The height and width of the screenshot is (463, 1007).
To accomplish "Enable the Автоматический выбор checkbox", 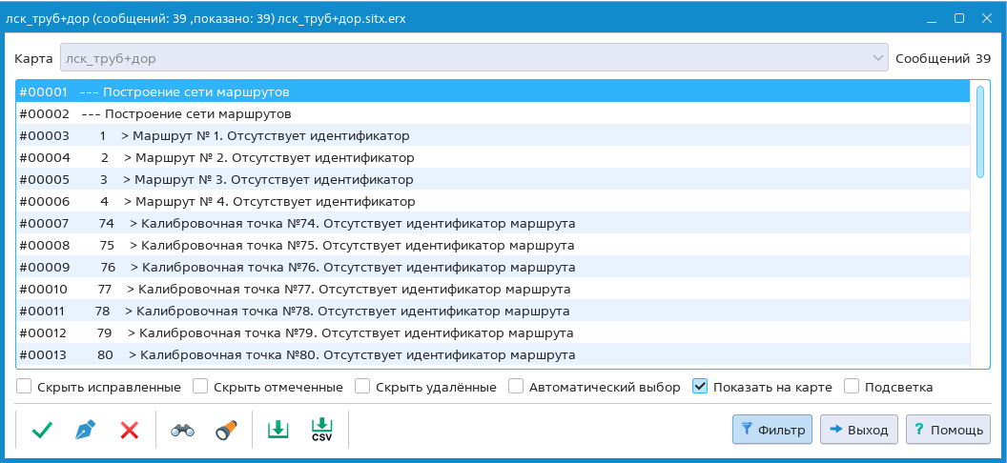I will pos(516,387).
